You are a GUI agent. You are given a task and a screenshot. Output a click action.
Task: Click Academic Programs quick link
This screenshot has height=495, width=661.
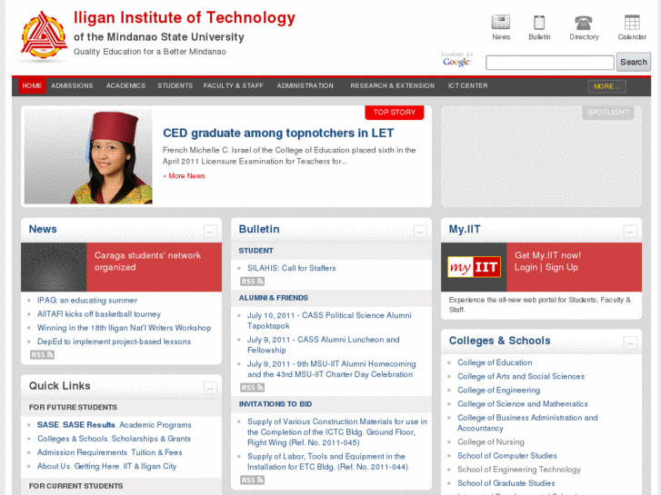click(x=155, y=425)
